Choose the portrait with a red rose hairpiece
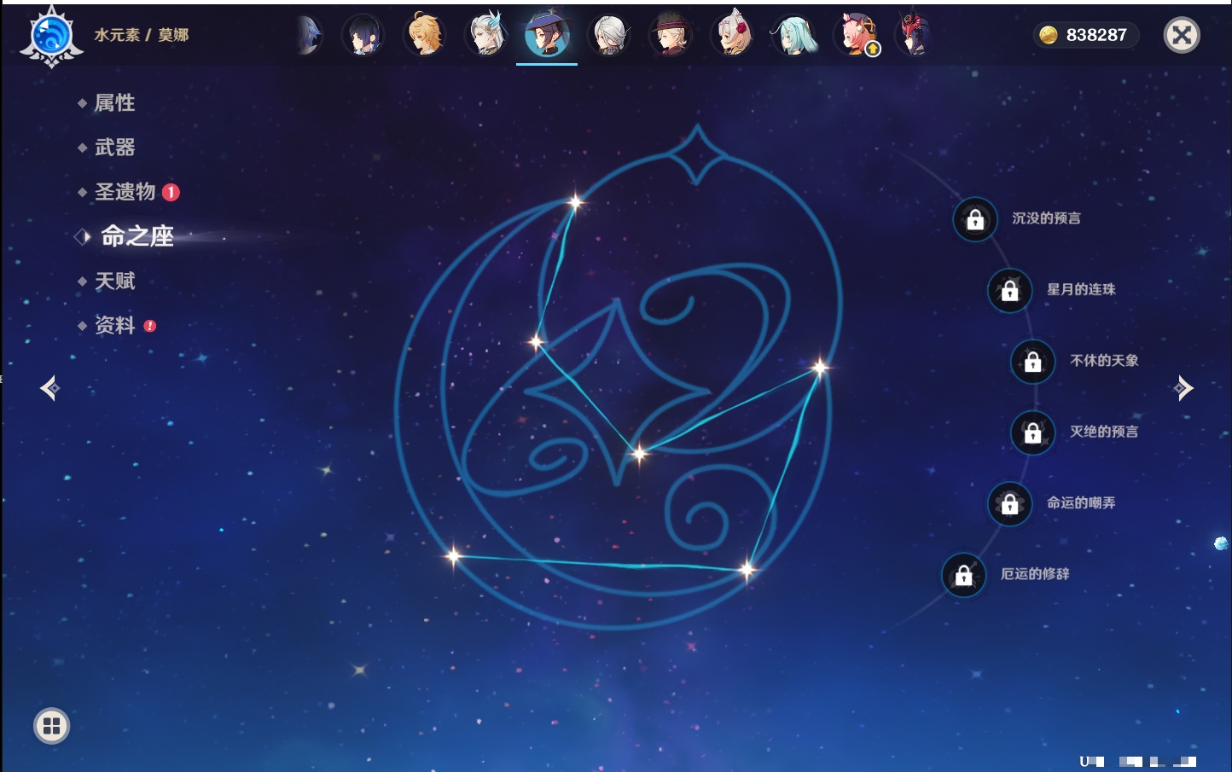The image size is (1232, 772). (x=732, y=35)
